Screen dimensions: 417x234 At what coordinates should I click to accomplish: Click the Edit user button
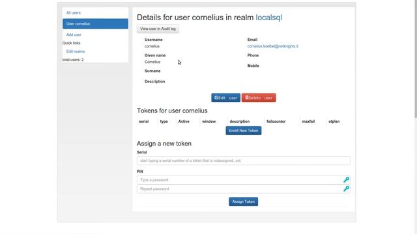225,97
